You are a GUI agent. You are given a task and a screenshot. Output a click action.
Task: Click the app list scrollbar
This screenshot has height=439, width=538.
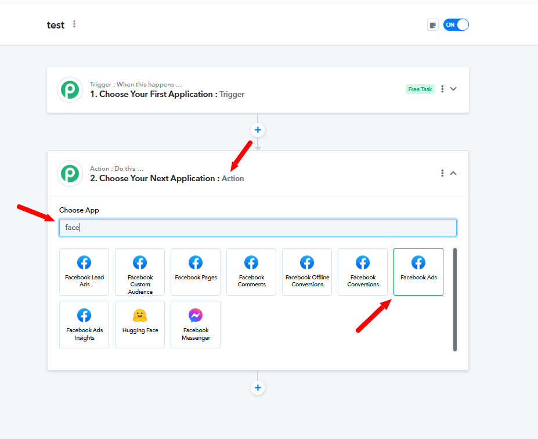(455, 300)
